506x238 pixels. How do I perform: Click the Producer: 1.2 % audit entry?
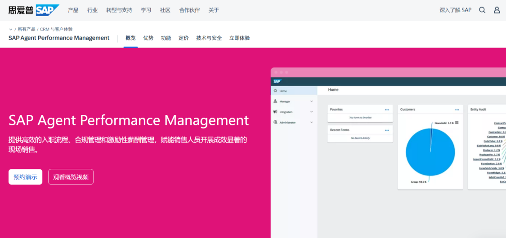tap(492, 150)
